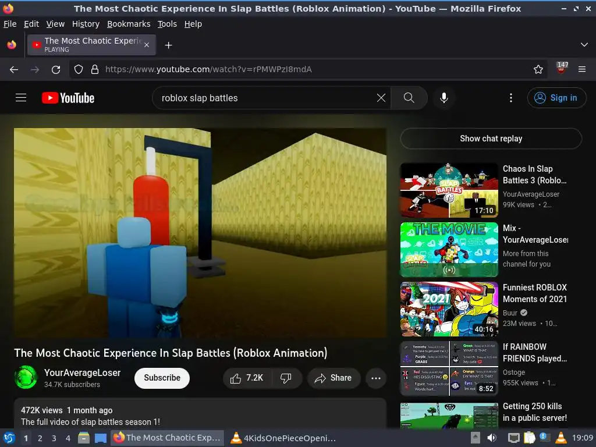Select the video title text
Image resolution: width=596 pixels, height=447 pixels.
point(171,353)
